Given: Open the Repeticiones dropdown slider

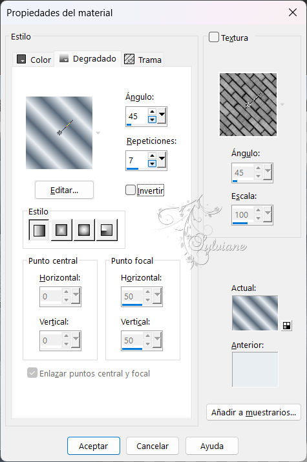Looking at the screenshot, I should coord(162,160).
